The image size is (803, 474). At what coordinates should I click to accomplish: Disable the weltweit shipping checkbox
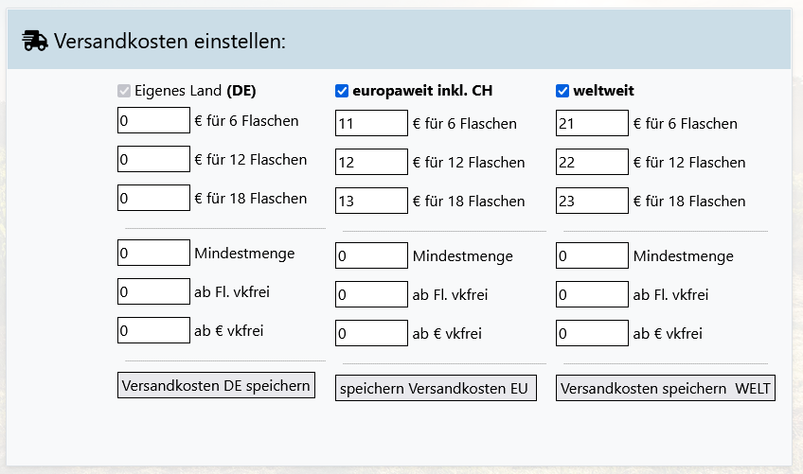(562, 92)
